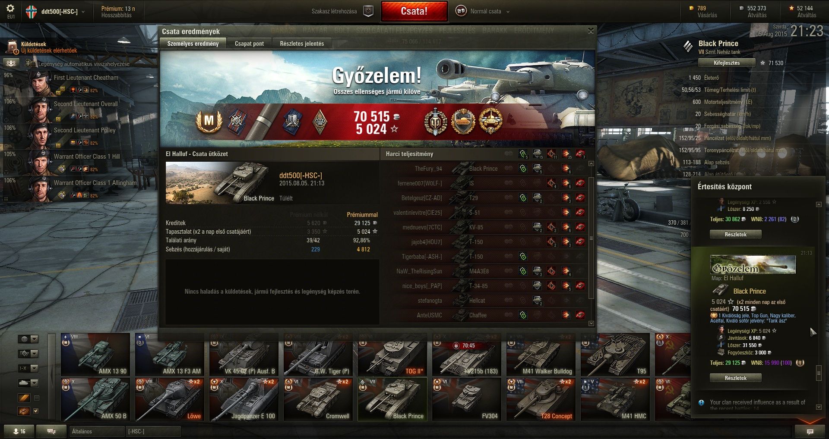829x439 pixels.
Task: Open the settings gear menu
Action: [x=10, y=9]
